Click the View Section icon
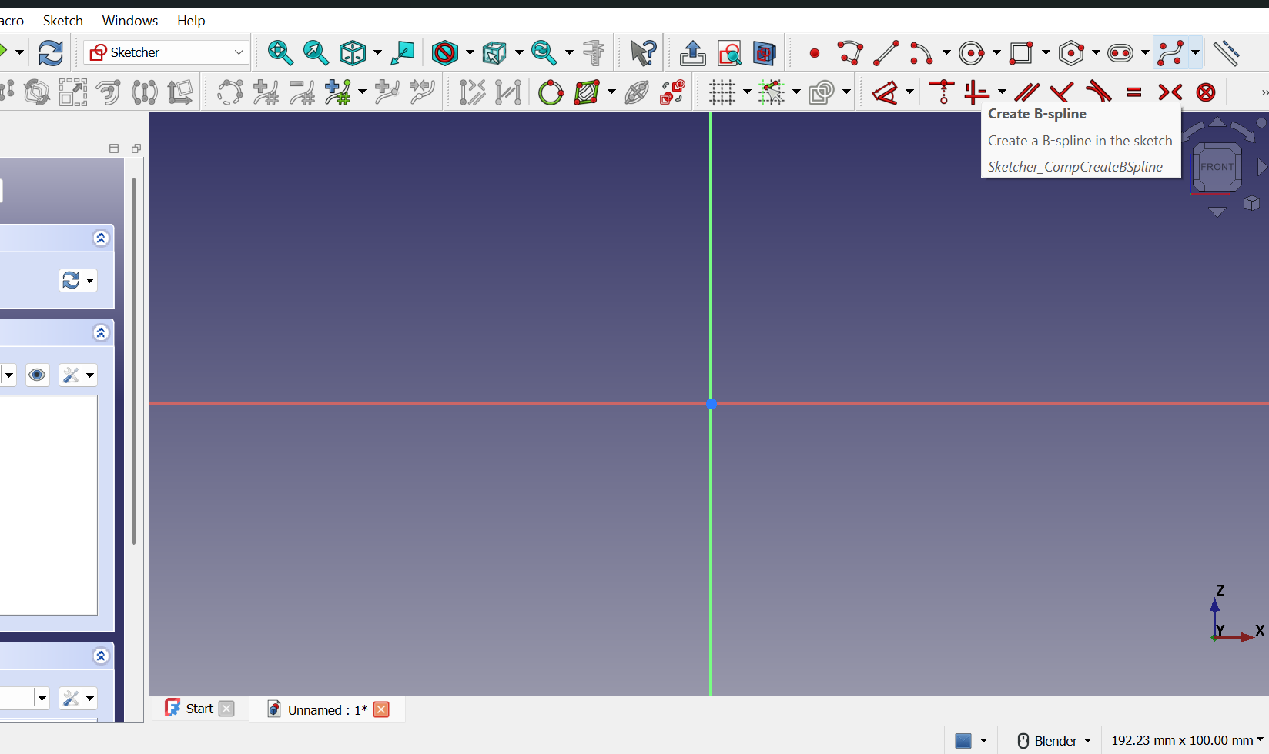 click(x=765, y=52)
